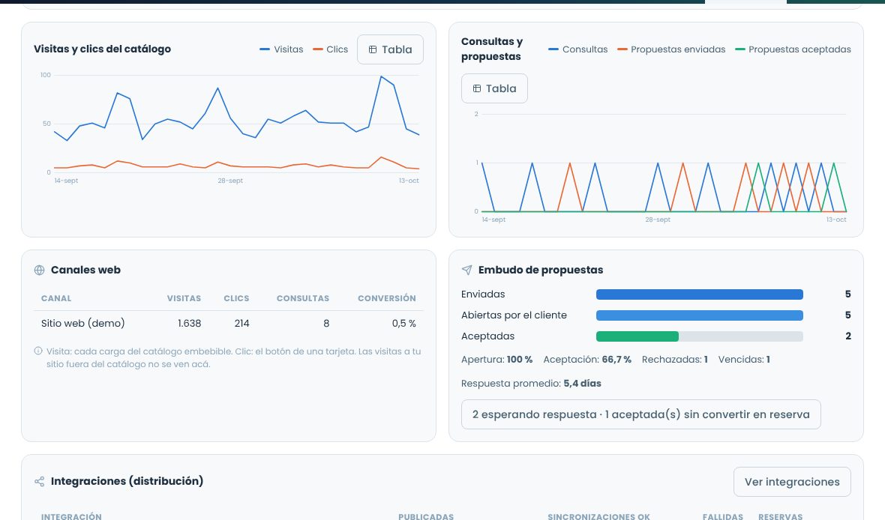Click the 28-sept label on Visitas chart

point(230,181)
